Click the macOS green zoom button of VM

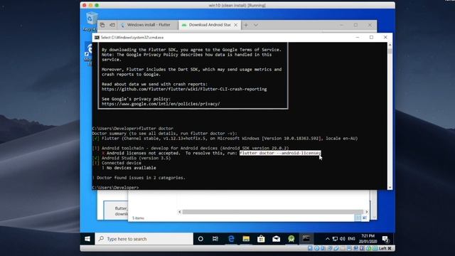[x=97, y=5]
